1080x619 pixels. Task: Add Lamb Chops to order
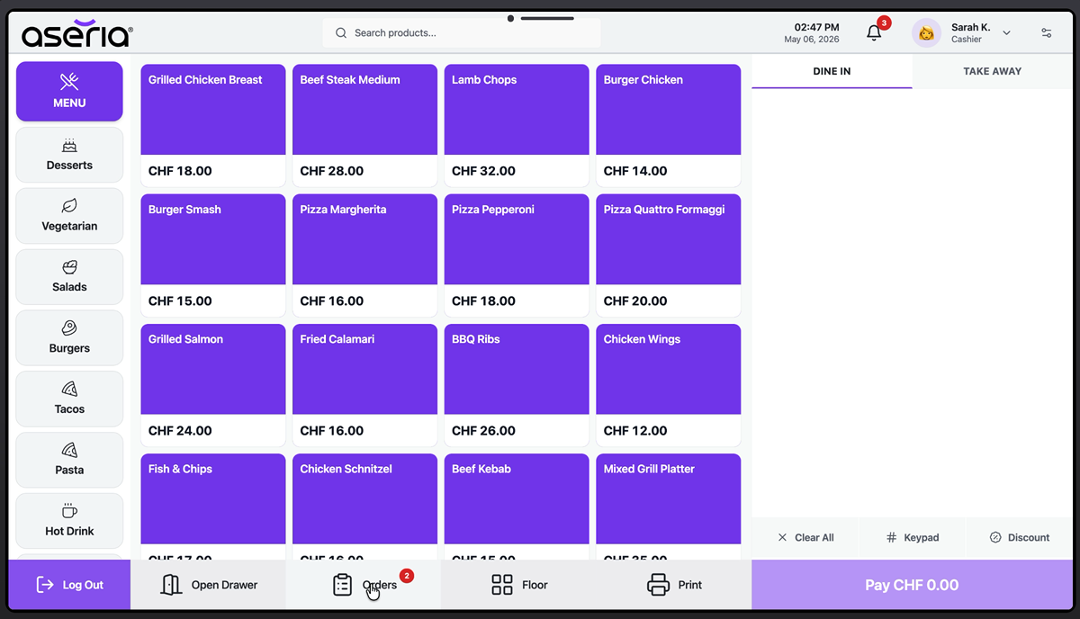coord(517,125)
